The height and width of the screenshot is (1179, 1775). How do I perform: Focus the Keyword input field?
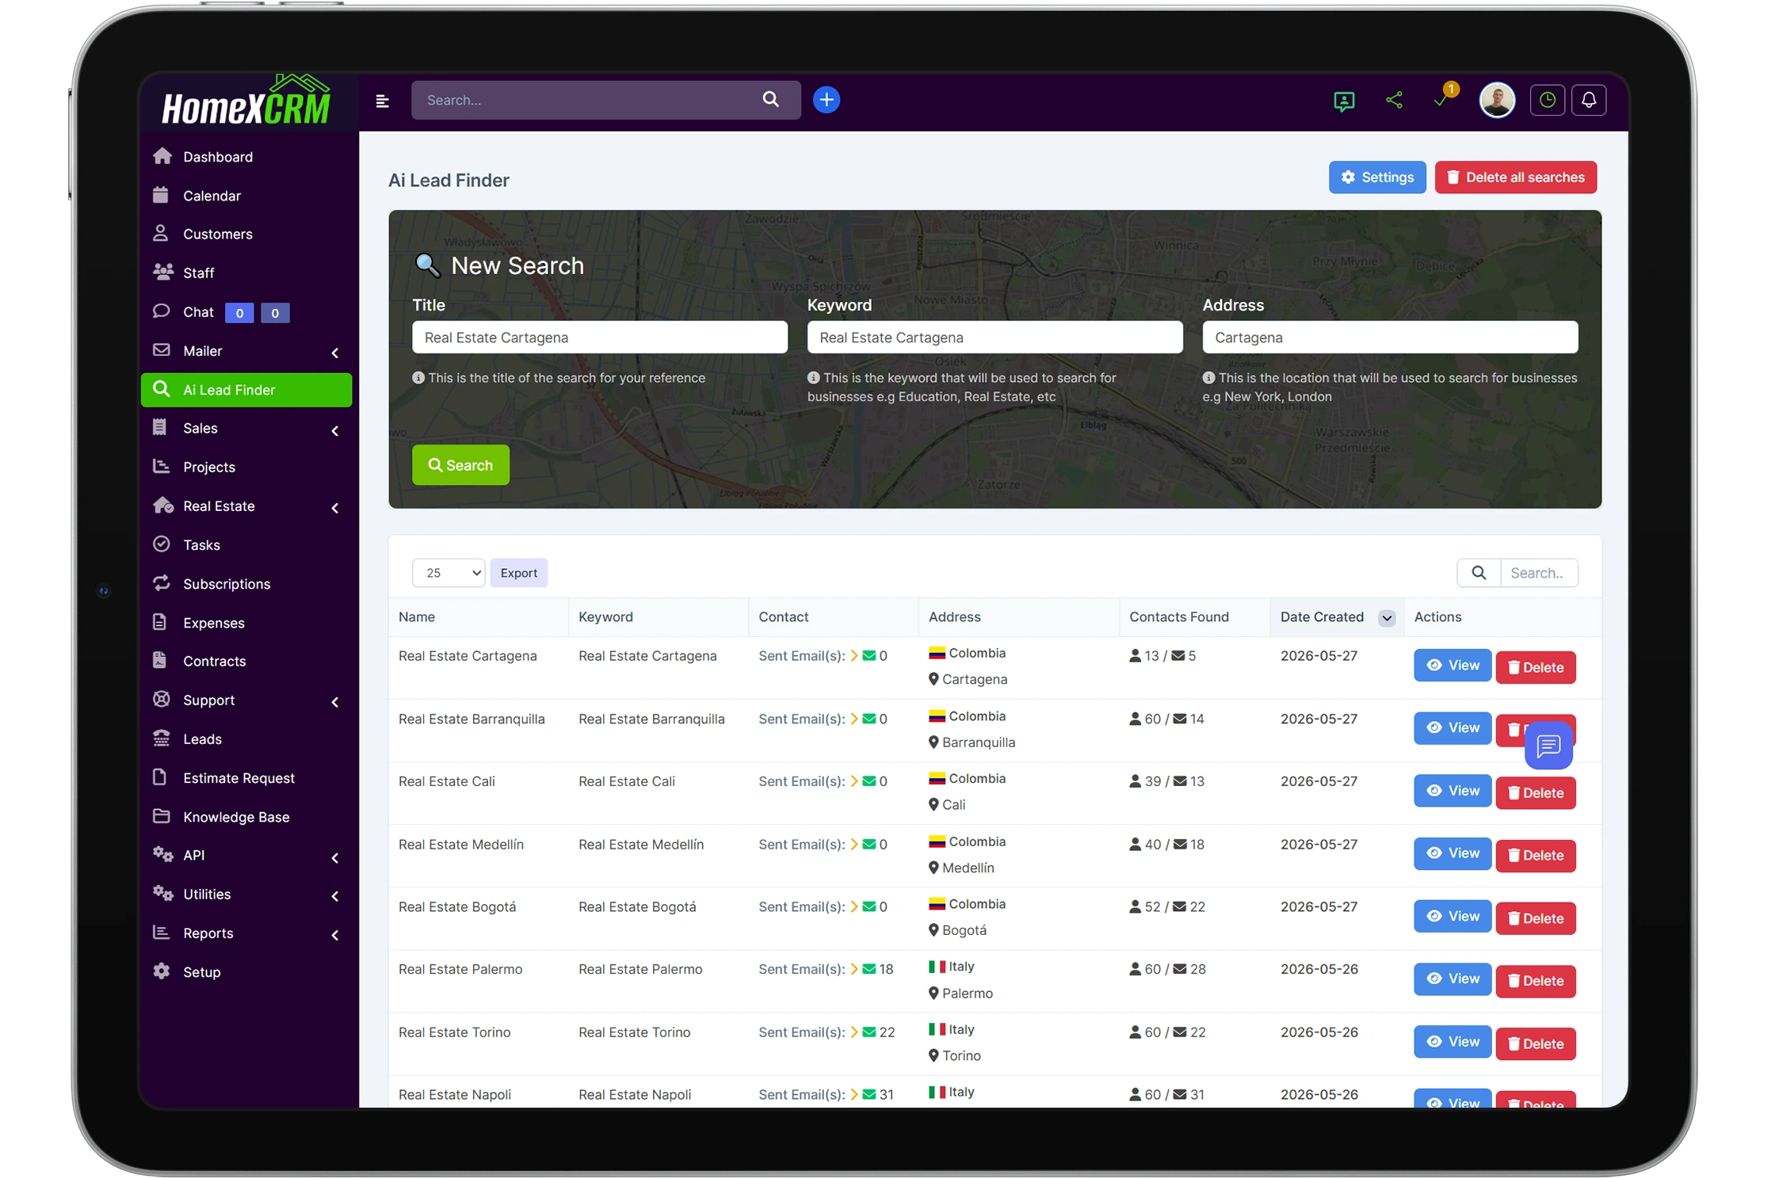click(994, 338)
